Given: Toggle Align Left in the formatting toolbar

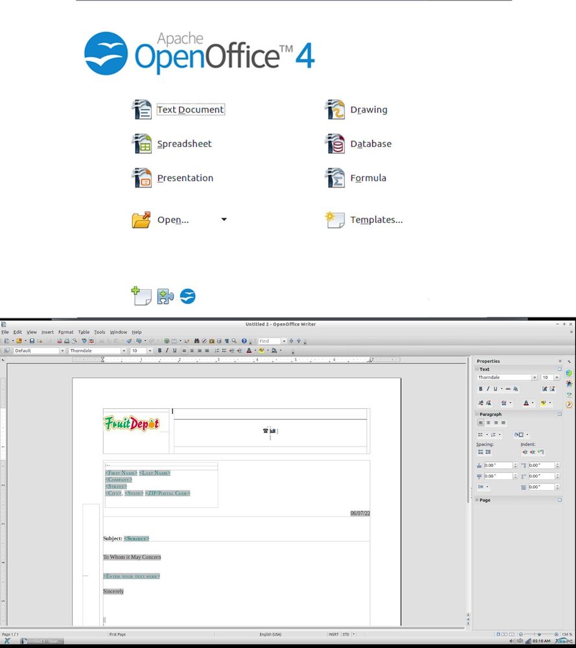Looking at the screenshot, I should coord(184,351).
